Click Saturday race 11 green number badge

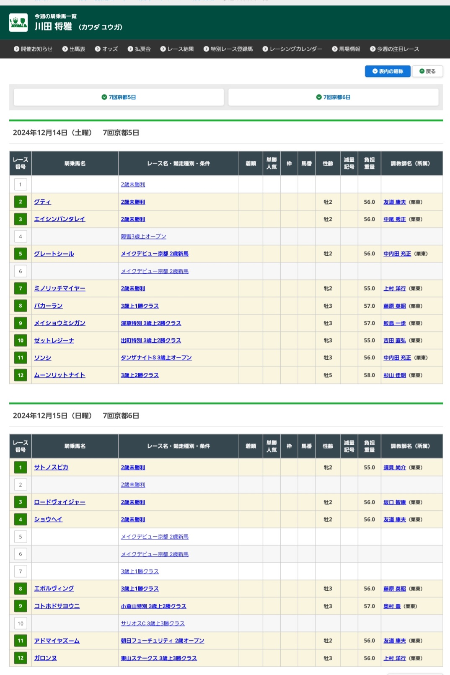pos(21,358)
